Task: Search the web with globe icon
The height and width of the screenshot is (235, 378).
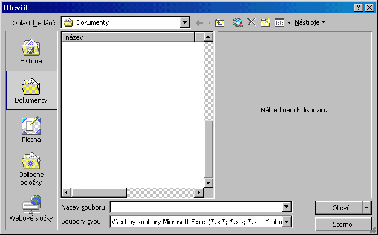Action: [x=238, y=22]
